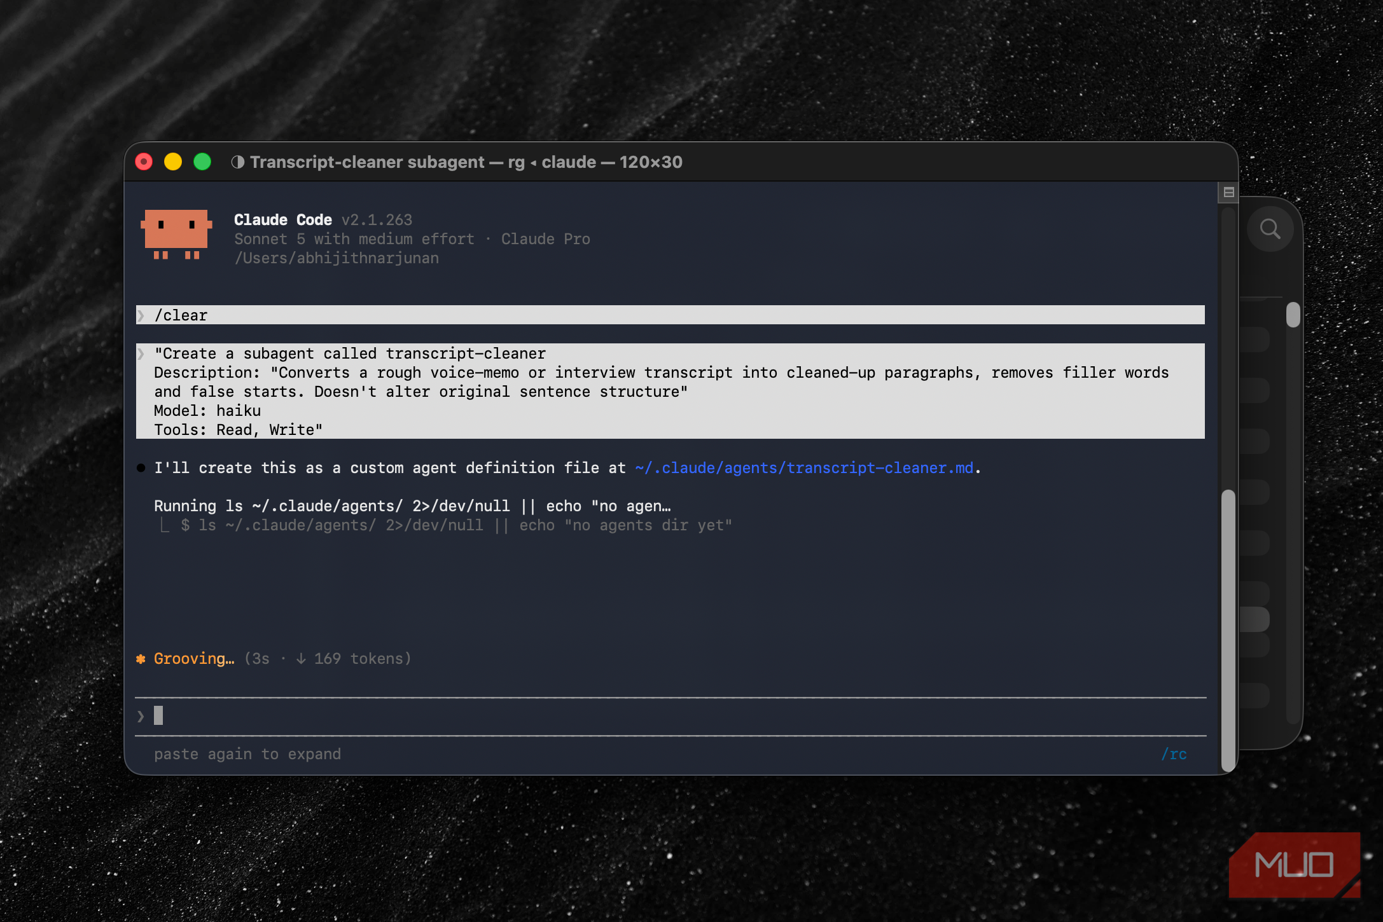Viewport: 1383px width, 922px height.
Task: Click the split pane icon above scrollbar
Action: point(1228,192)
